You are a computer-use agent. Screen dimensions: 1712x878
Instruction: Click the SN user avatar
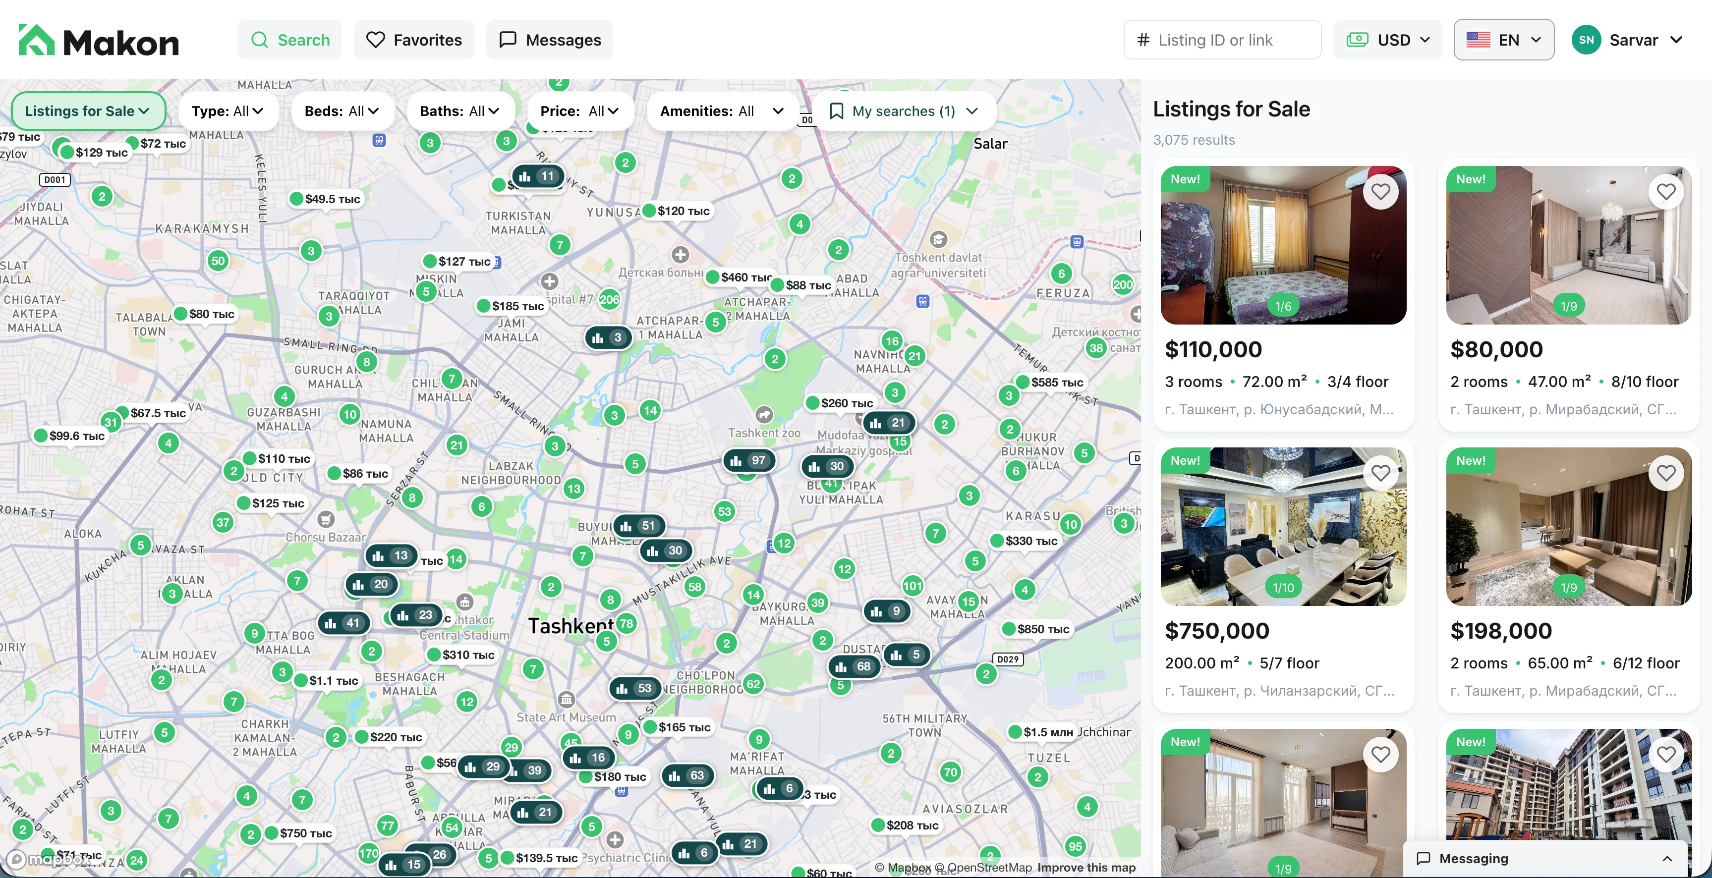click(1586, 40)
